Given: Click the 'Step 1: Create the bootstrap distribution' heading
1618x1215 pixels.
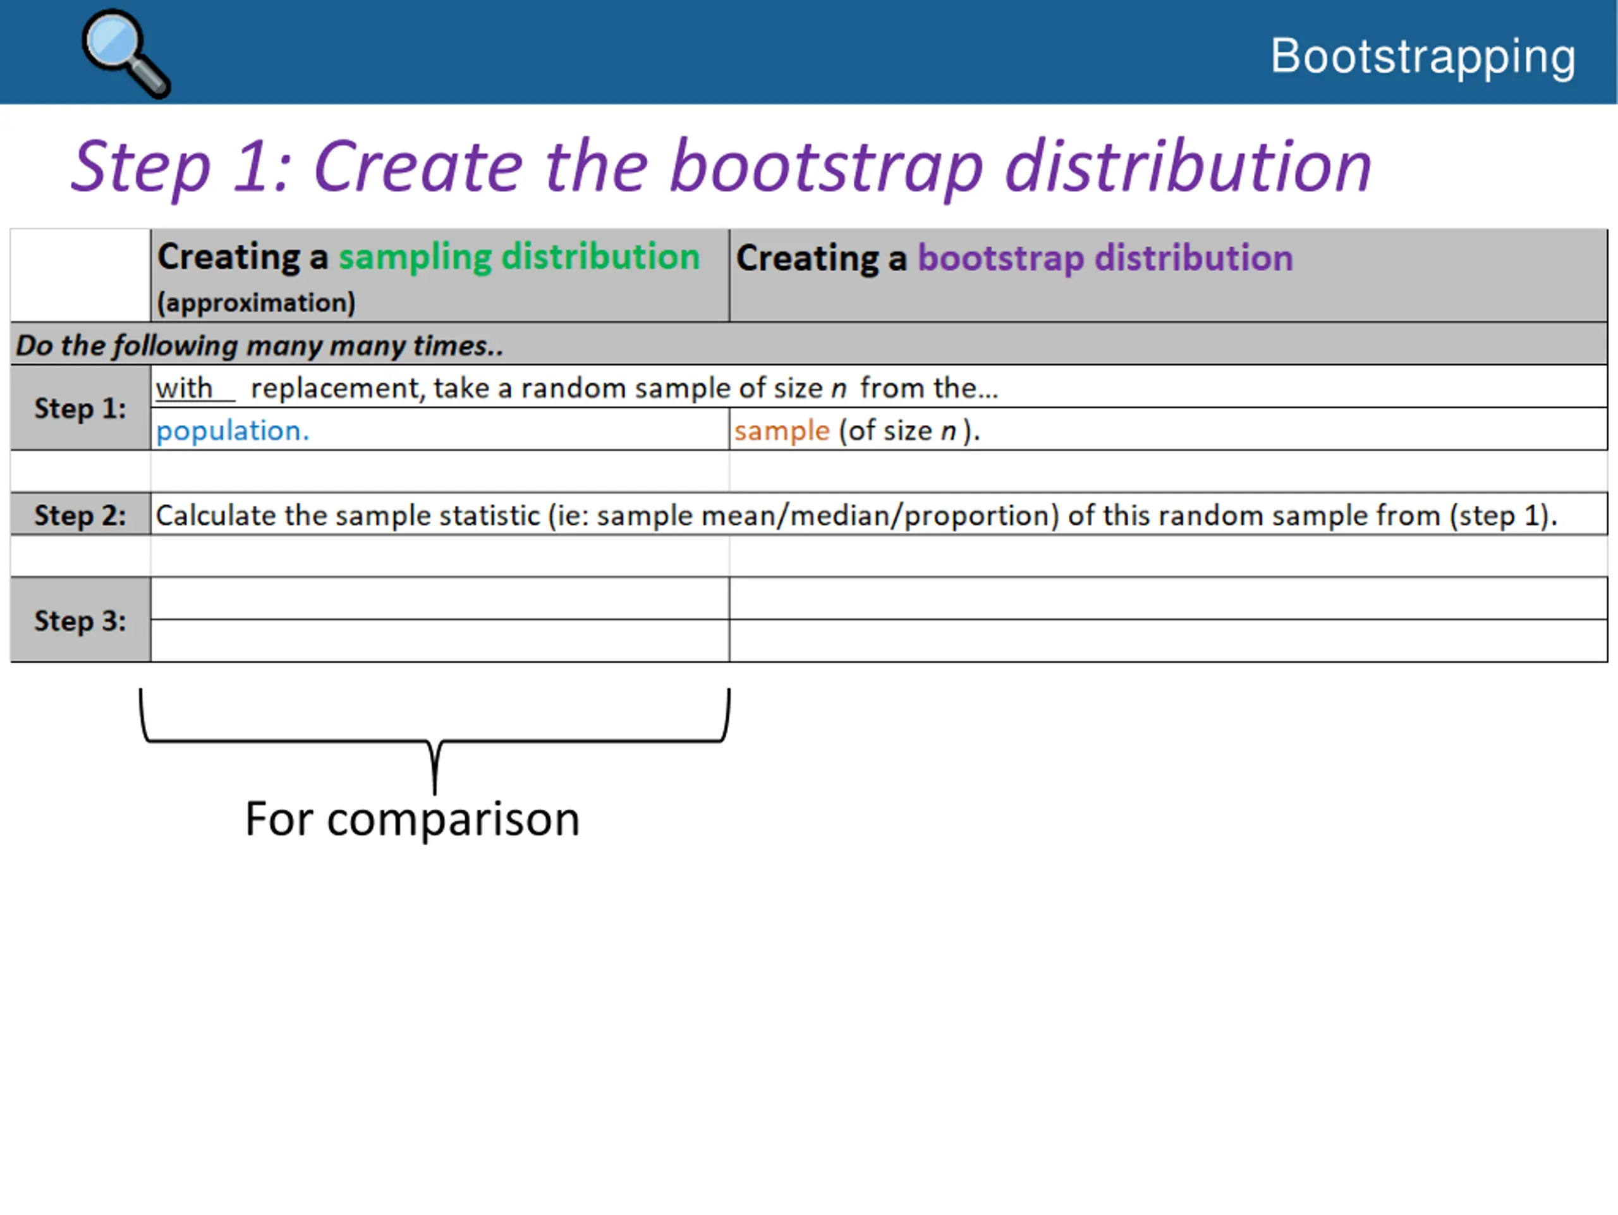Looking at the screenshot, I should point(721,168).
